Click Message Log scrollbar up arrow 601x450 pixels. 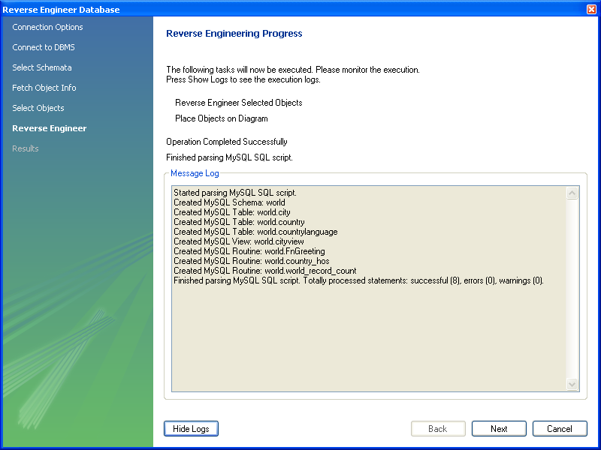pyautogui.click(x=572, y=193)
